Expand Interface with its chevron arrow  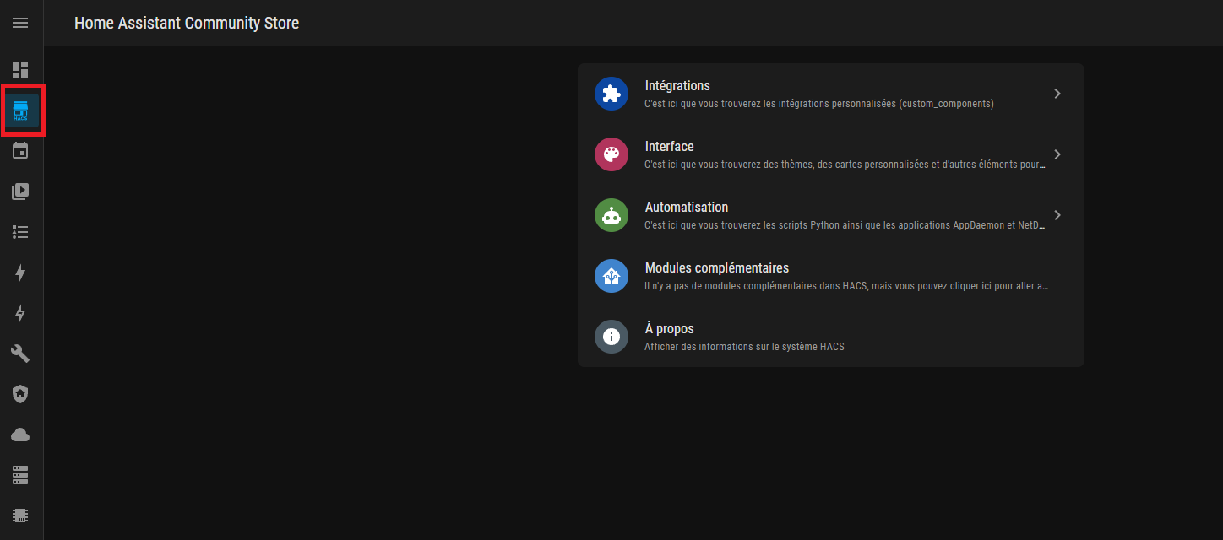[x=1057, y=154]
